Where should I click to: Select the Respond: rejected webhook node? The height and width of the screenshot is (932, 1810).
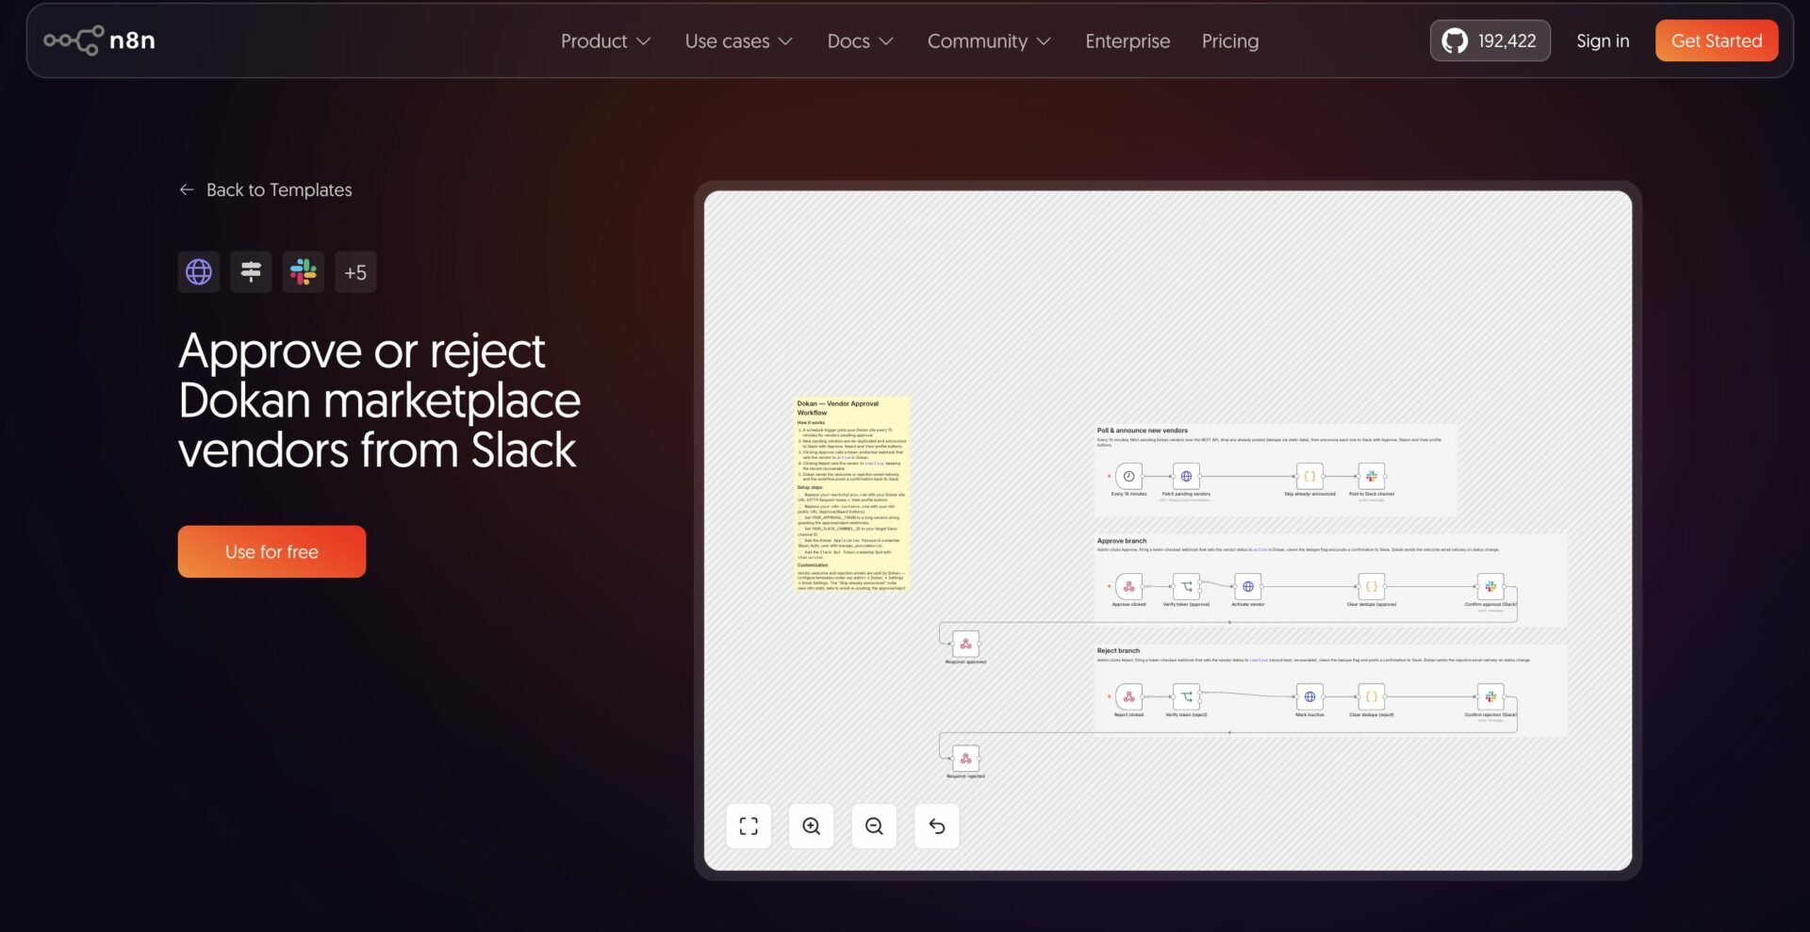coord(965,759)
